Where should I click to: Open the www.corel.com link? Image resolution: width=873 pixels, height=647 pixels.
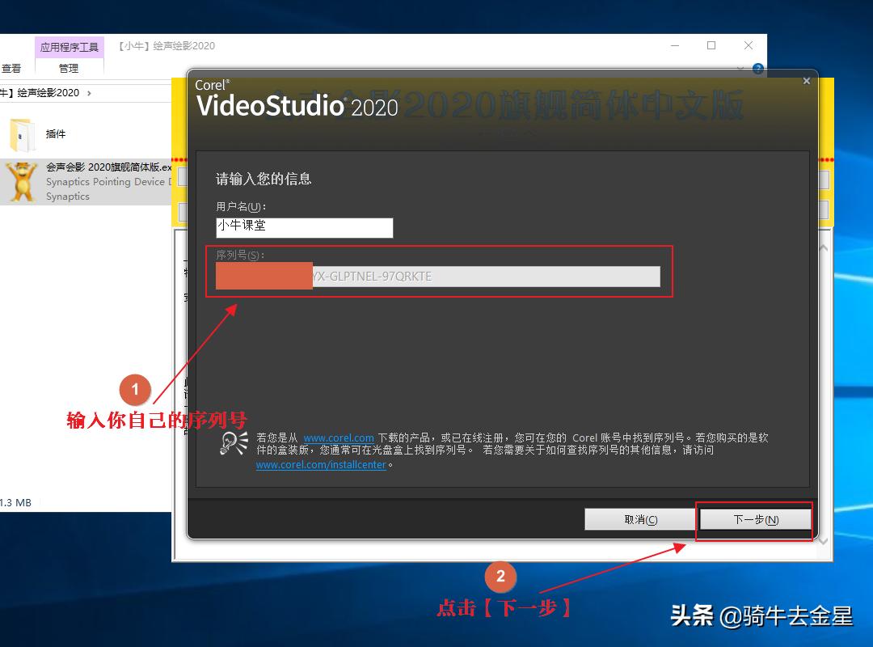coord(339,438)
